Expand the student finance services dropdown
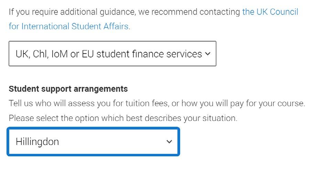 tap(112, 54)
